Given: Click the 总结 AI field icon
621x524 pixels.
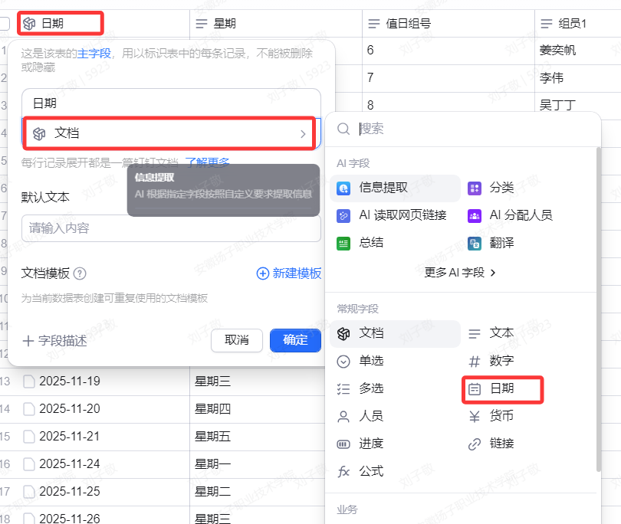Looking at the screenshot, I should 343,244.
